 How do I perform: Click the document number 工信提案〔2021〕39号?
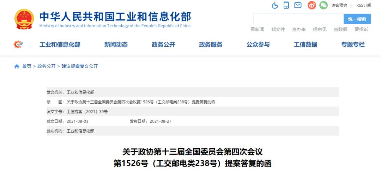tap(87, 112)
